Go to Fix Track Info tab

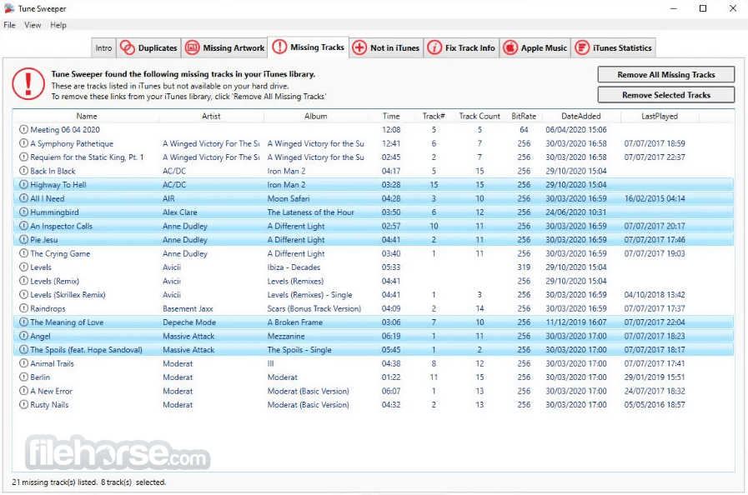[461, 47]
